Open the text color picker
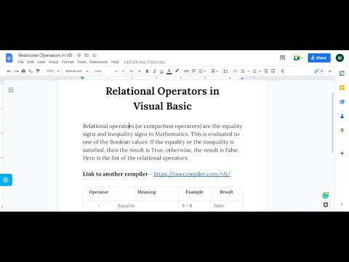This screenshot has height=262, width=349. pos(169,71)
